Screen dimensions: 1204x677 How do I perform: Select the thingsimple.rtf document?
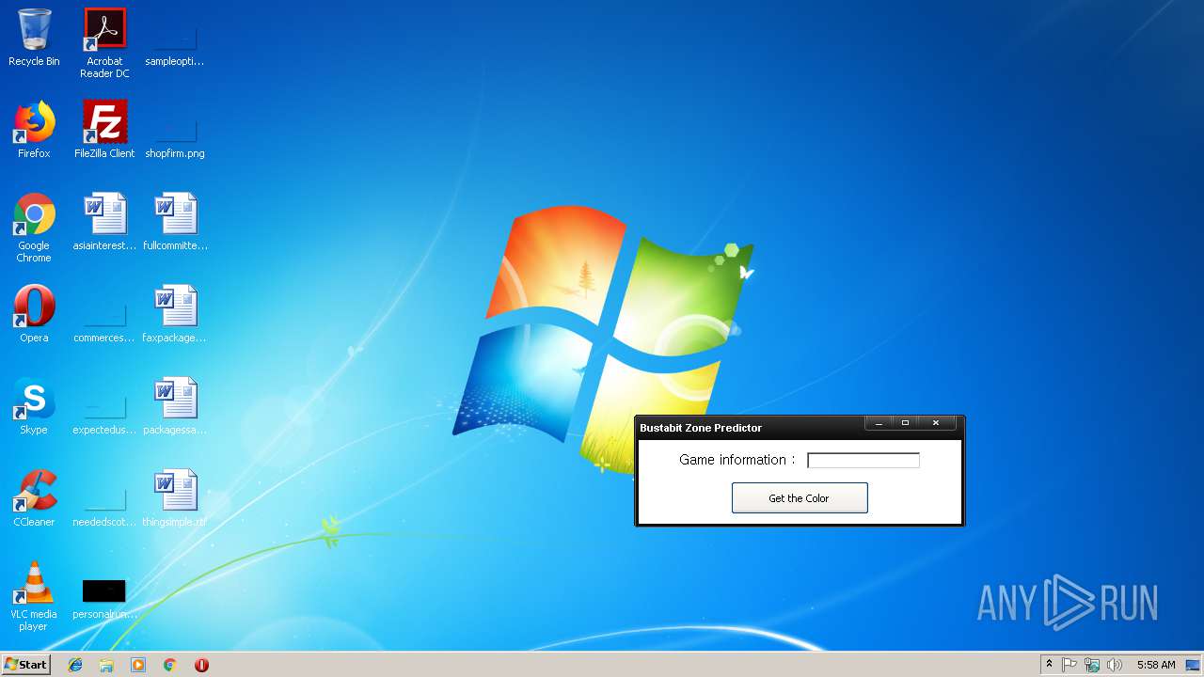click(x=175, y=498)
